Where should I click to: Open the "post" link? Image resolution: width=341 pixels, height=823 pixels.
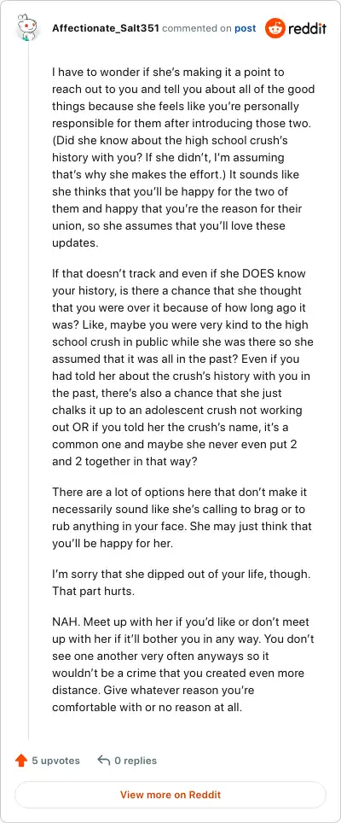pos(246,28)
